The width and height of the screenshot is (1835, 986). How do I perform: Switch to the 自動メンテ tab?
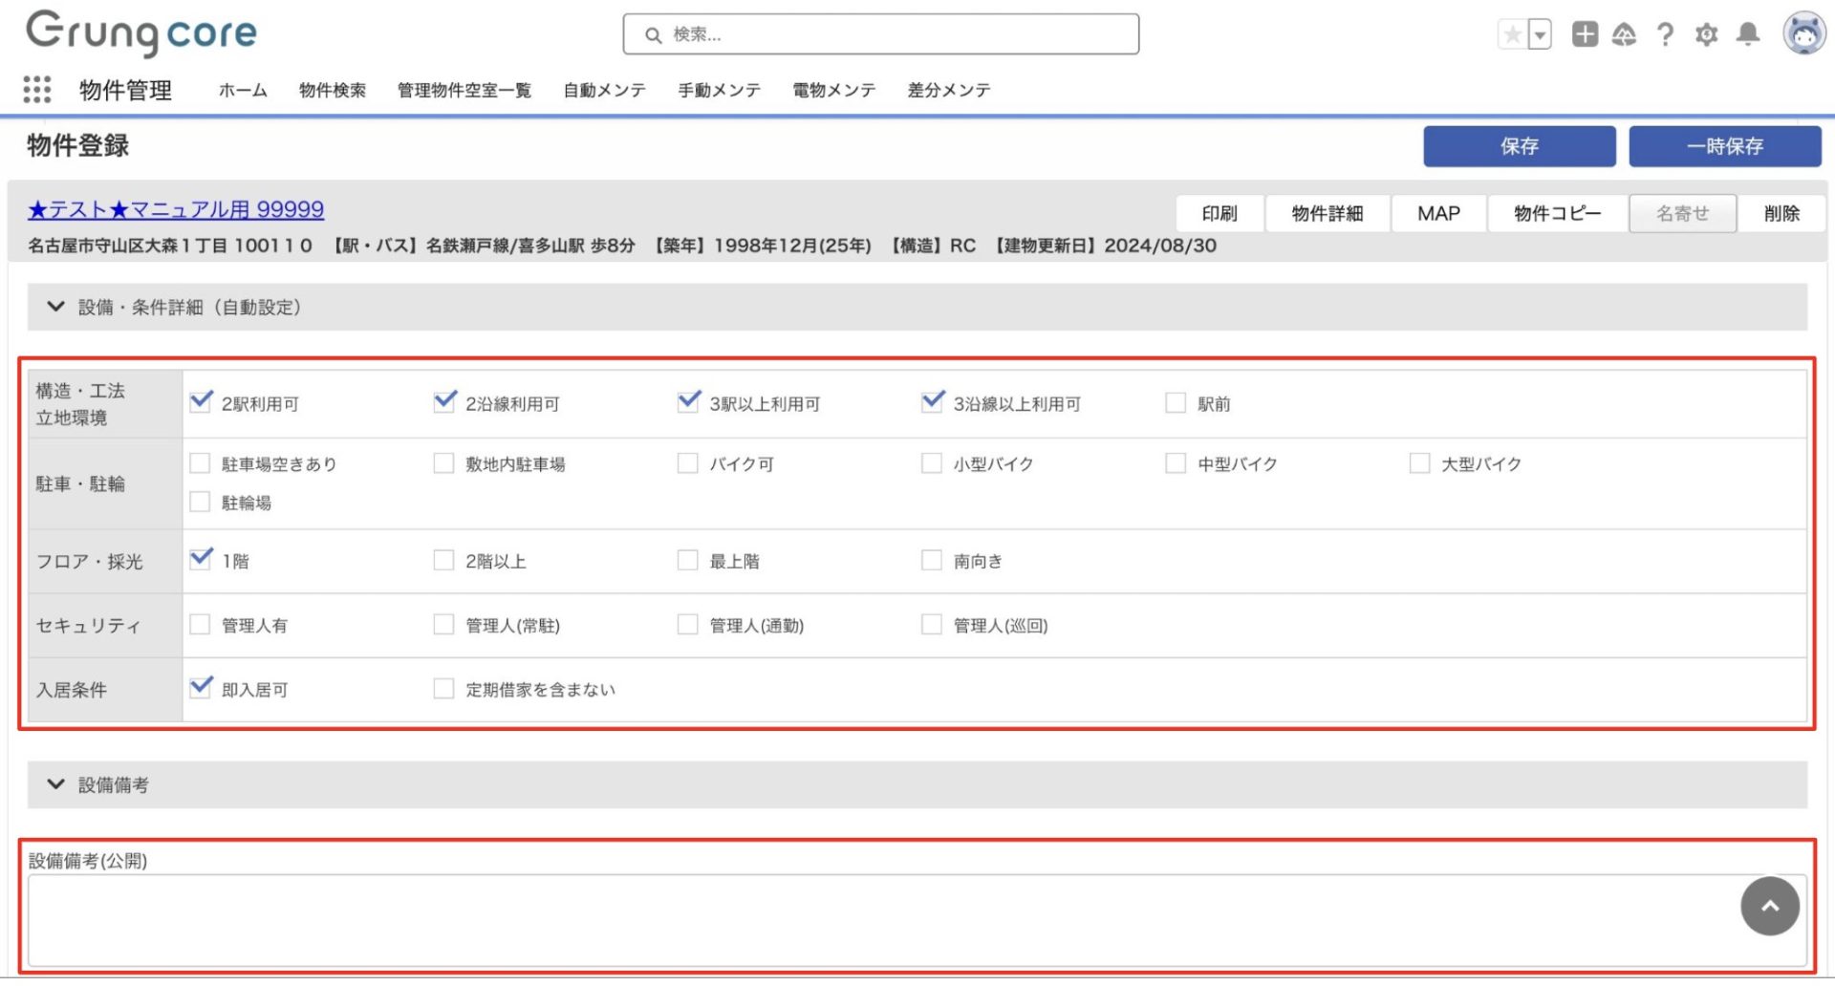pyautogui.click(x=604, y=90)
